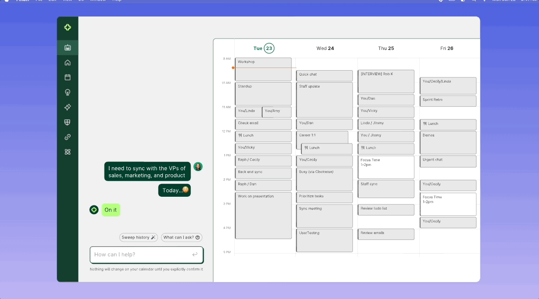
Task: Select the shield icon in the sidebar
Action: (68, 122)
